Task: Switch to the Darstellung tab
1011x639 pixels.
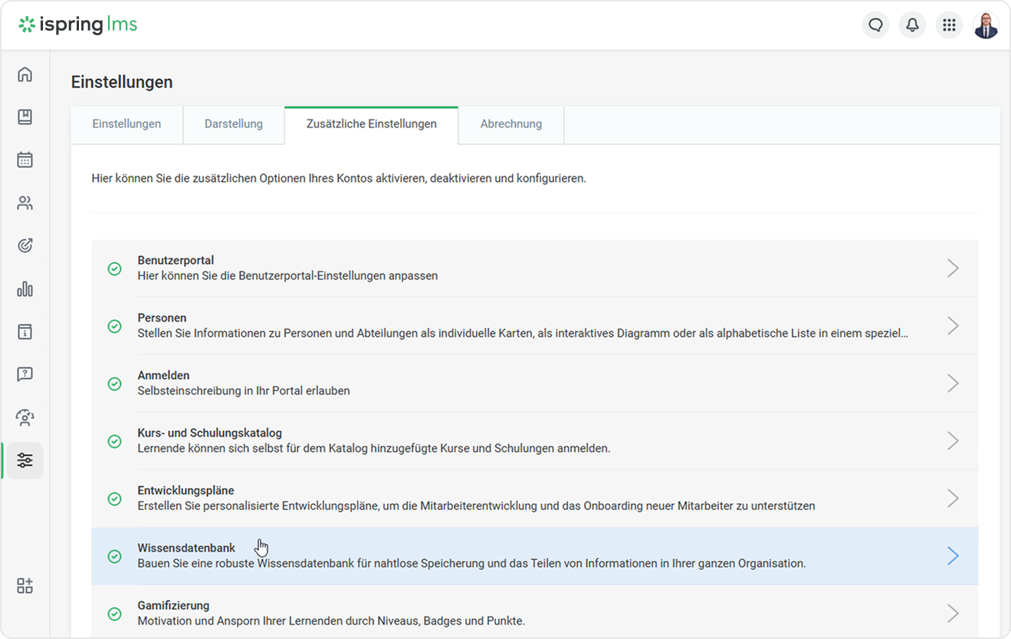Action: 234,124
